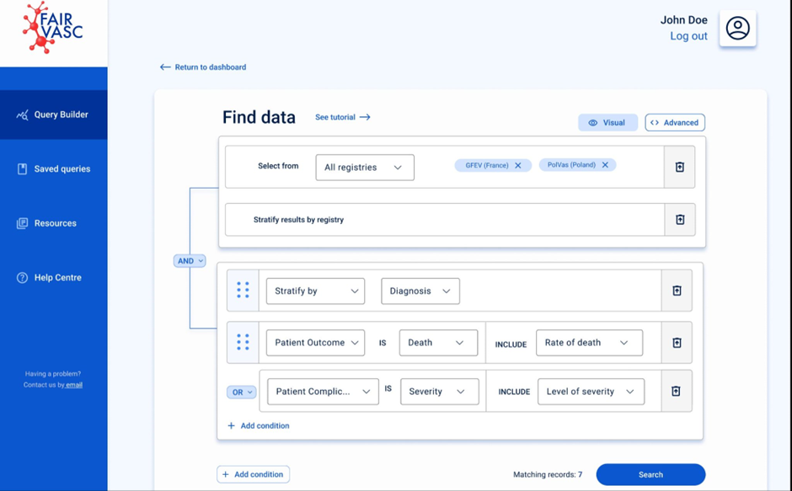Viewport: 792px width, 491px height.
Task: Open the Stratify by dropdown
Action: coord(315,291)
